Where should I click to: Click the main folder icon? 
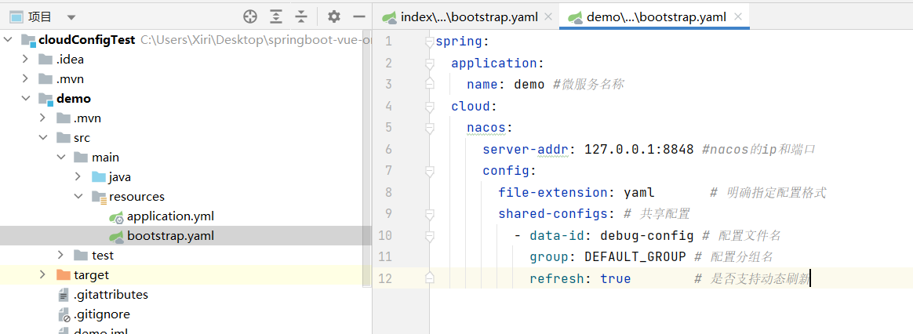click(x=81, y=157)
